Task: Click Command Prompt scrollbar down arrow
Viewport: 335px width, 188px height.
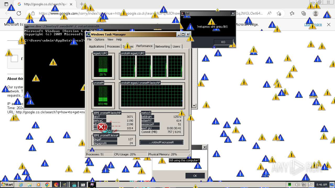Action: (194, 106)
